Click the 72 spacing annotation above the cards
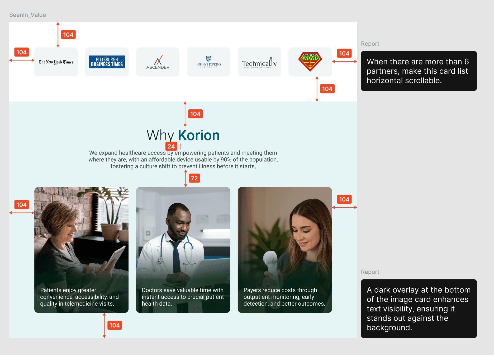This screenshot has height=355, width=494. pyautogui.click(x=194, y=178)
